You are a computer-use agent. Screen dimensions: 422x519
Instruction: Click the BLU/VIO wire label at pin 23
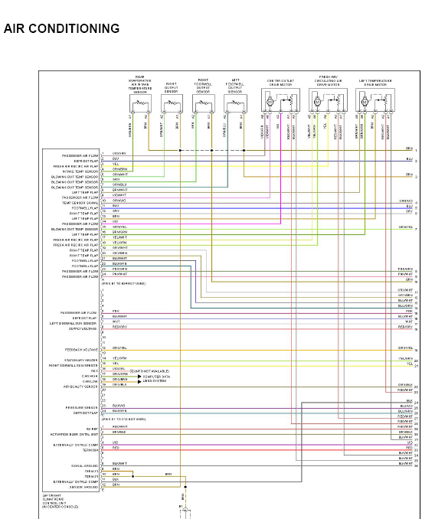click(119, 406)
